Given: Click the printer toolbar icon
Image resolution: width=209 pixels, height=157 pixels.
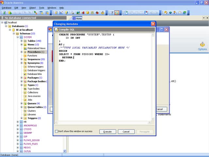Looking at the screenshot, I should (72, 13).
